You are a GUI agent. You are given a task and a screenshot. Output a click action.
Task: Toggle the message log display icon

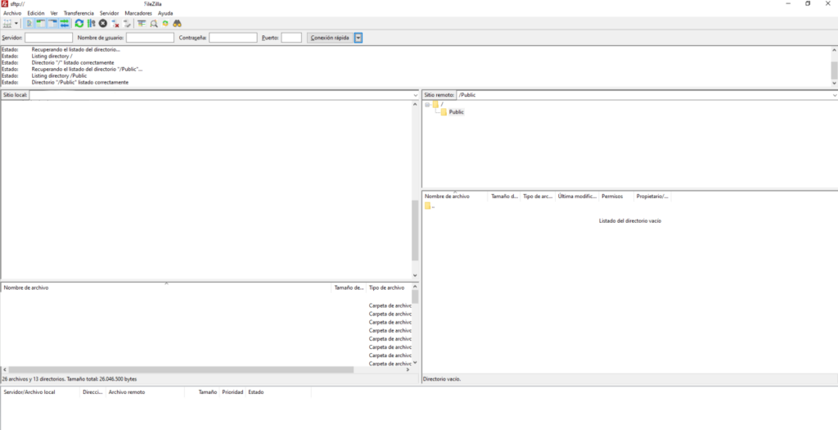pos(29,24)
